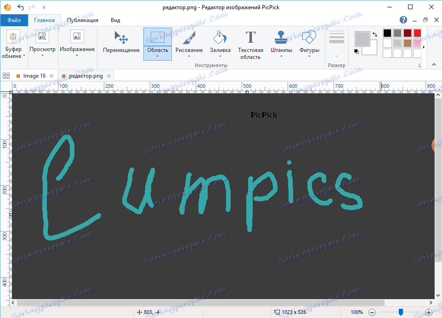The height and width of the screenshot is (318, 442).
Task: Click the horizontal scrollbar thumb
Action: [x=201, y=303]
